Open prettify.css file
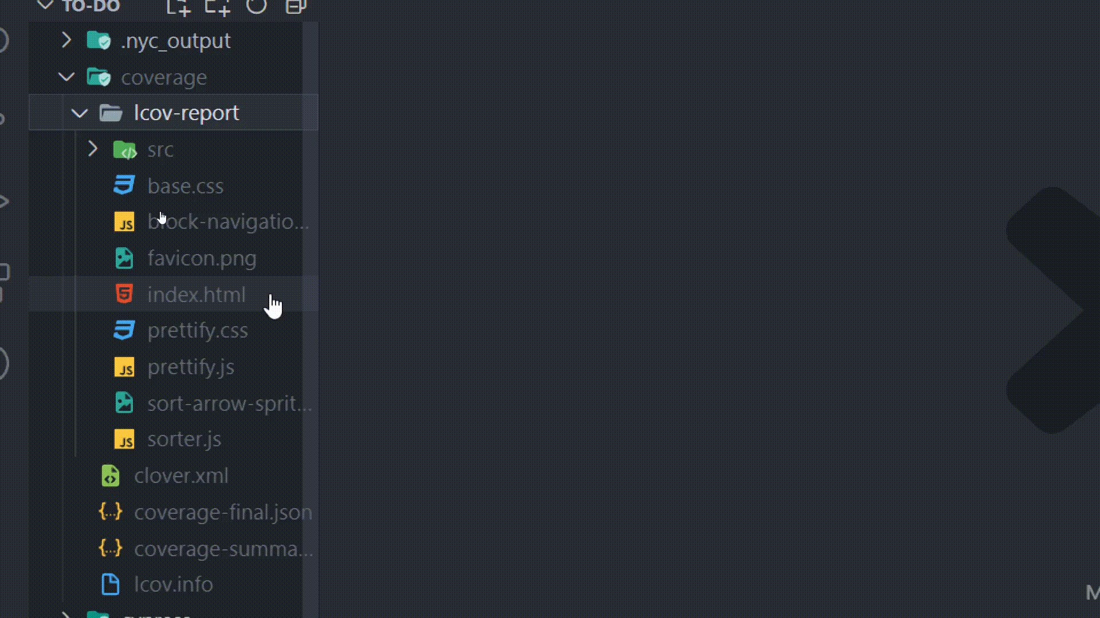 (x=197, y=330)
